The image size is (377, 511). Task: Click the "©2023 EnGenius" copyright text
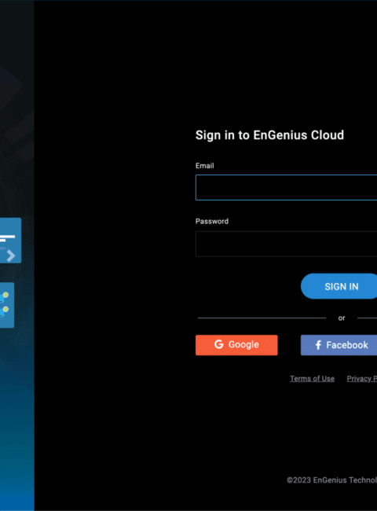click(331, 480)
